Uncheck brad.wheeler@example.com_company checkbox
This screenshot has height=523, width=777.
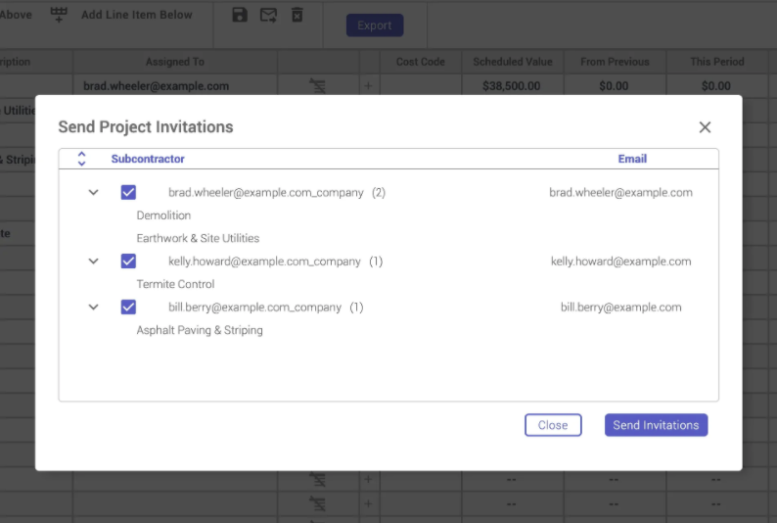(128, 193)
